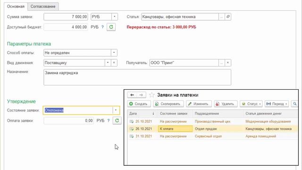Viewport: 302px width, 170px height.
Task: Click the Состояние заявки field Отклонена
Action: click(x=78, y=110)
